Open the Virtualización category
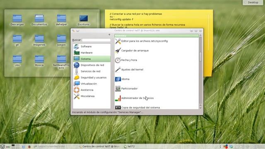Screen dimensions: 265x149 click(92, 84)
